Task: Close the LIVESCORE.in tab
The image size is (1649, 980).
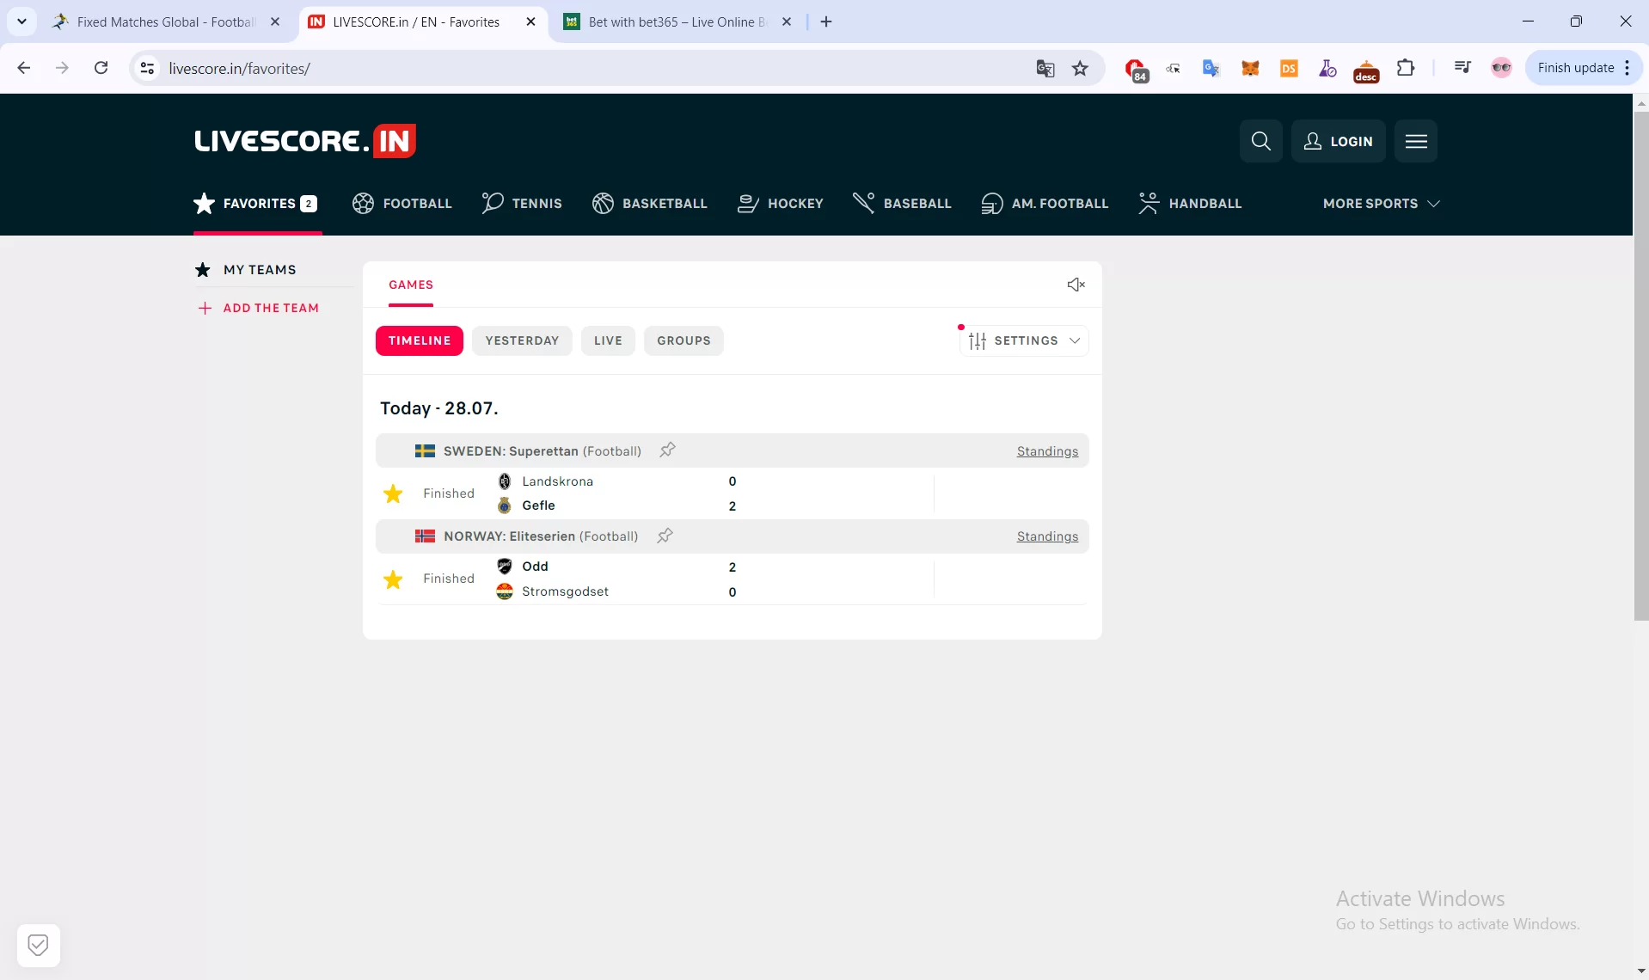Action: coord(530,21)
